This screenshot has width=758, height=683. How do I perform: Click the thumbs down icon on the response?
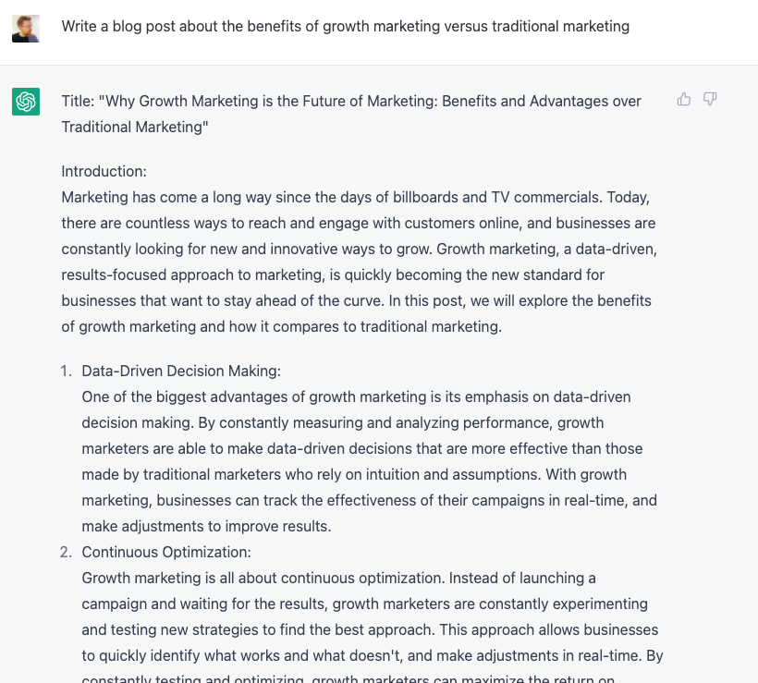(710, 100)
